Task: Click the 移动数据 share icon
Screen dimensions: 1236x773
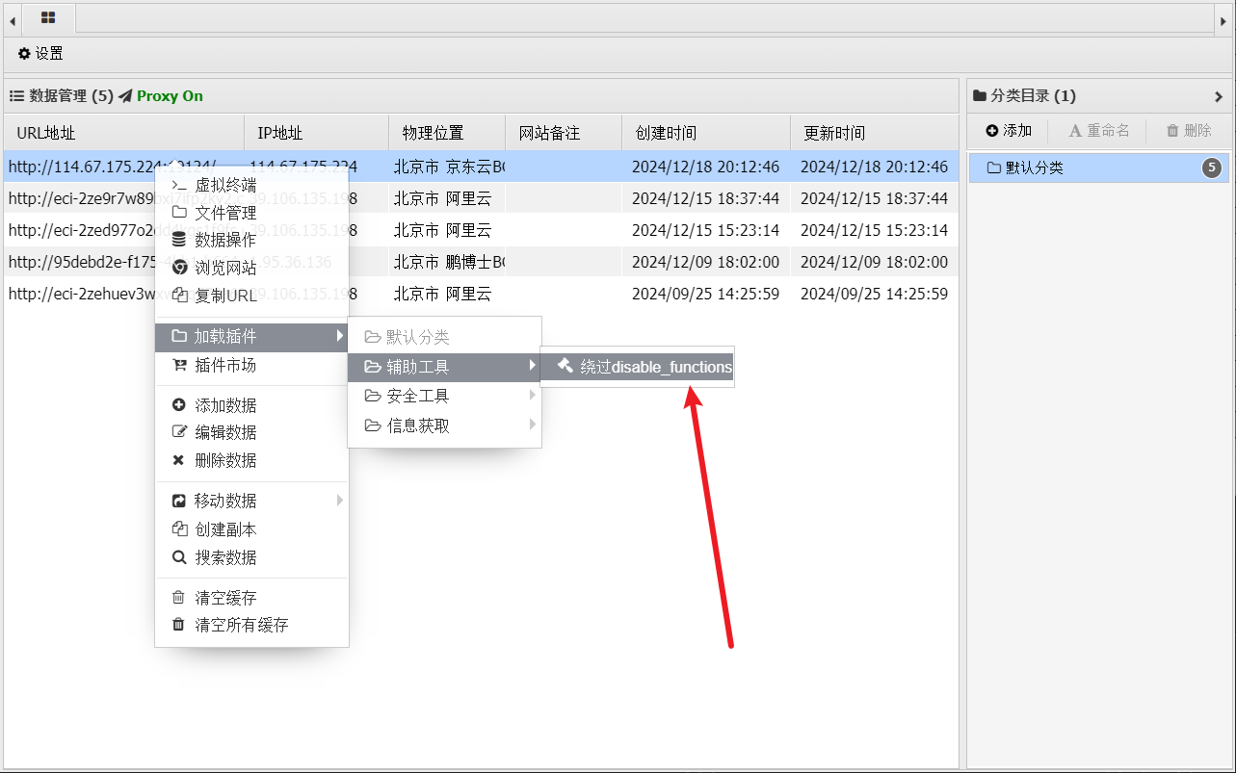Action: [x=178, y=501]
